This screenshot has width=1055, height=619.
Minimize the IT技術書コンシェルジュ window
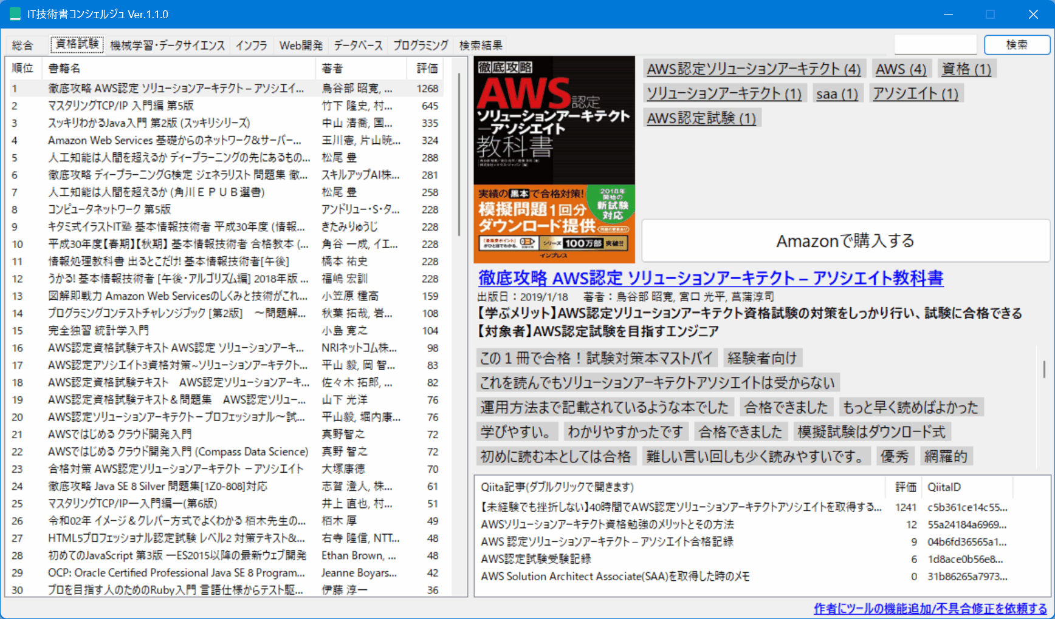coord(948,14)
